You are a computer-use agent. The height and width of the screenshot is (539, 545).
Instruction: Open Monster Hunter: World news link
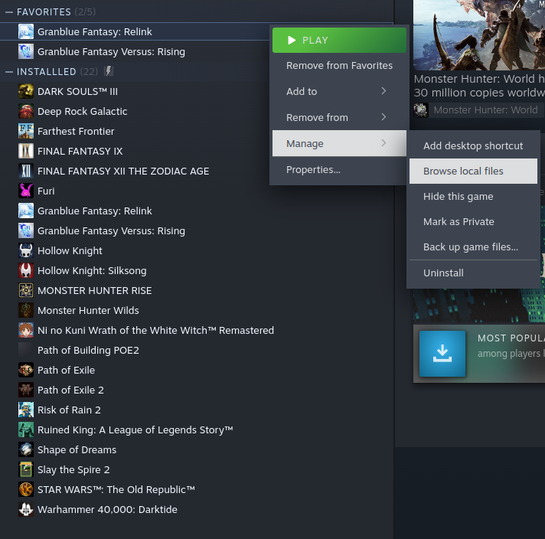(x=479, y=86)
